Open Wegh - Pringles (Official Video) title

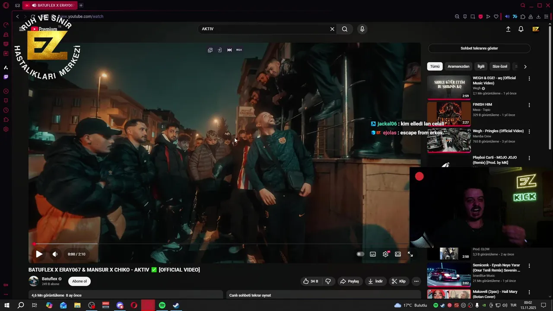tap(498, 131)
